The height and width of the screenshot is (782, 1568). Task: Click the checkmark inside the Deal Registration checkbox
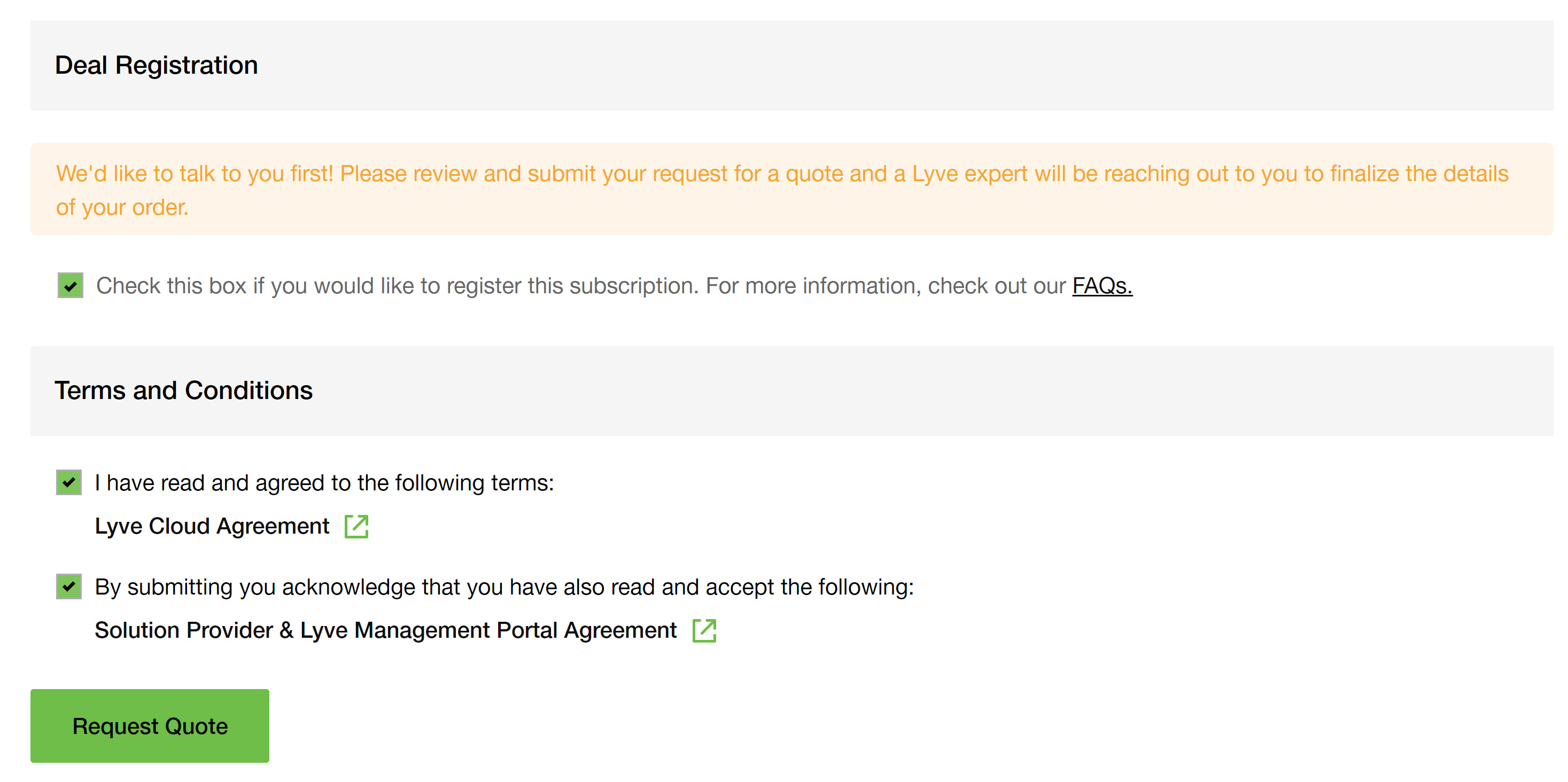tap(71, 286)
